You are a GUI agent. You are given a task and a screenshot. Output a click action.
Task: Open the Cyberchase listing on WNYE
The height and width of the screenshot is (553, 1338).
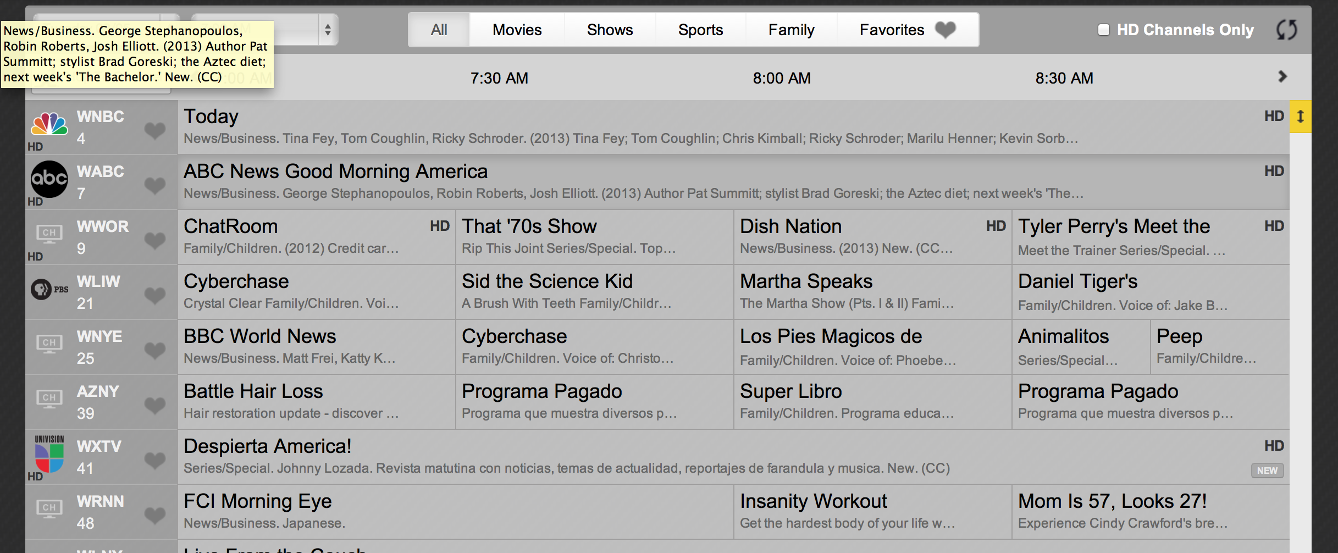click(595, 347)
